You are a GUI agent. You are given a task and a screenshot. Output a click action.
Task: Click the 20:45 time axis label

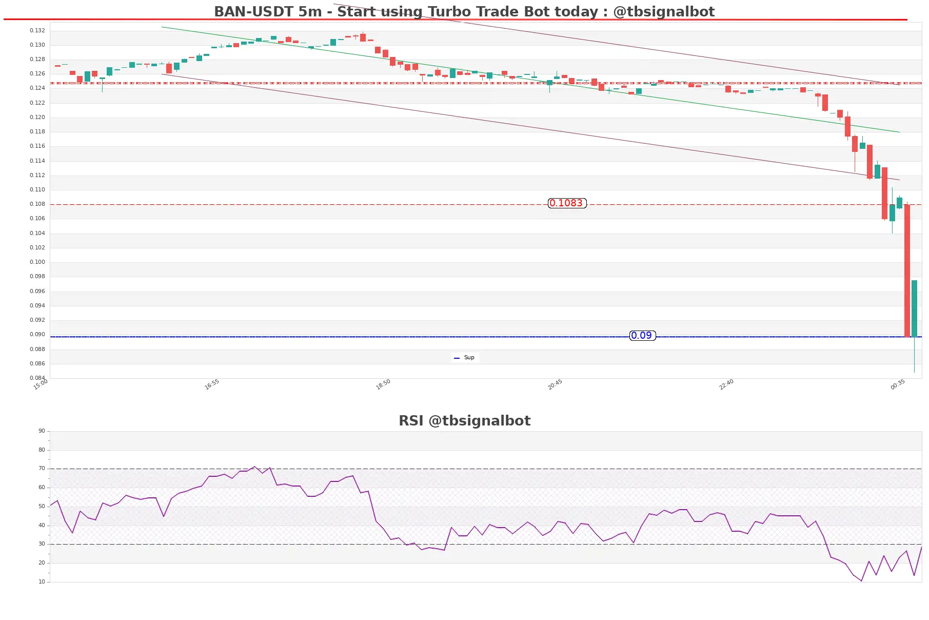(x=555, y=385)
